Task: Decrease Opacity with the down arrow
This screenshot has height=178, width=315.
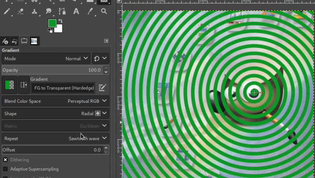Action: coord(106,72)
